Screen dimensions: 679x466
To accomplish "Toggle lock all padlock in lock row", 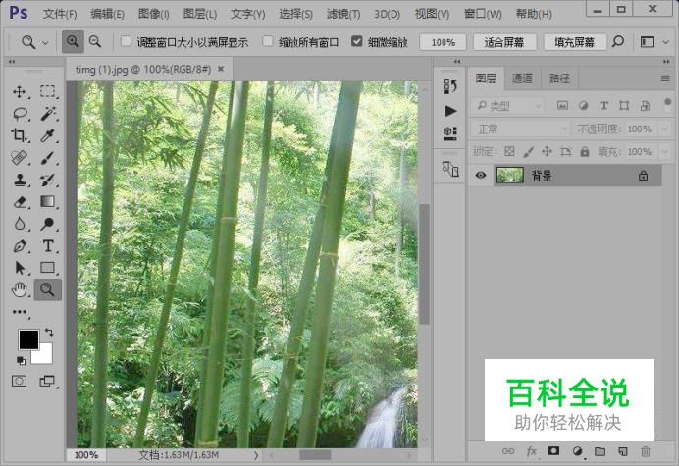I will [x=585, y=151].
